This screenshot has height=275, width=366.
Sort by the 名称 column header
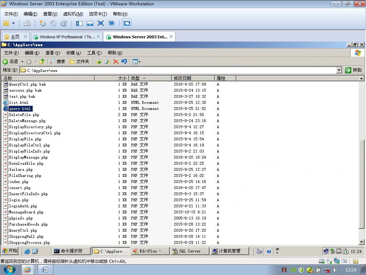(x=48, y=78)
